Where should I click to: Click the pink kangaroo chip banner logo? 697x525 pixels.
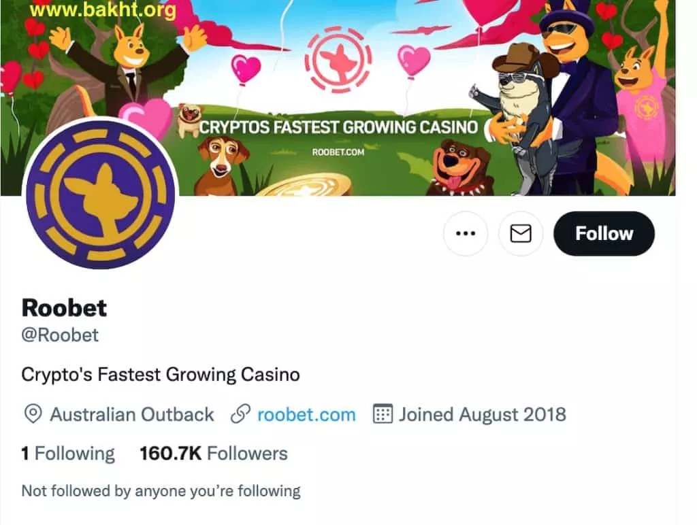click(338, 60)
